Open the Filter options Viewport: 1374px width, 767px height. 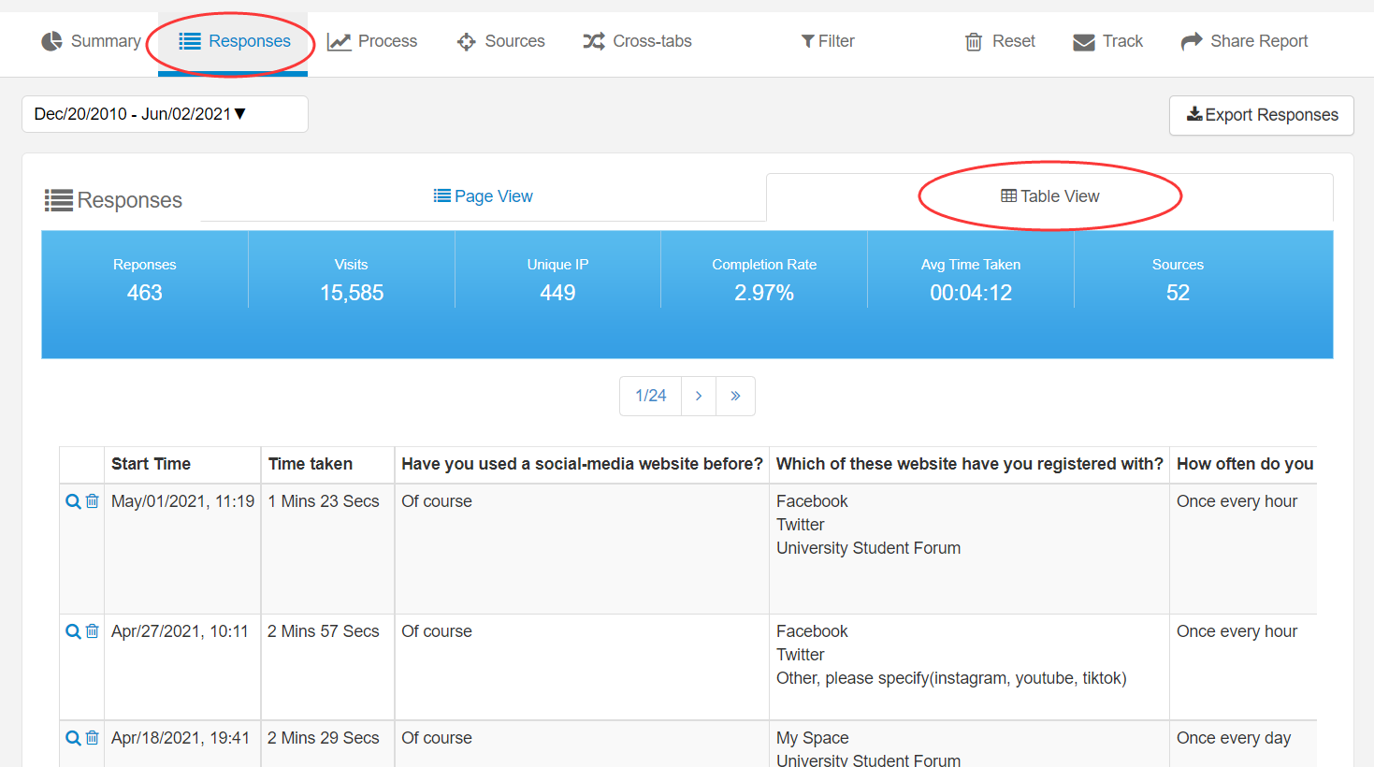pyautogui.click(x=828, y=41)
